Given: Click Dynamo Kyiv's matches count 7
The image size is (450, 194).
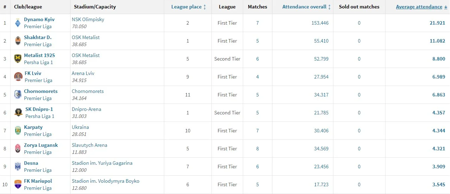Looking at the screenshot, I should (x=258, y=23).
